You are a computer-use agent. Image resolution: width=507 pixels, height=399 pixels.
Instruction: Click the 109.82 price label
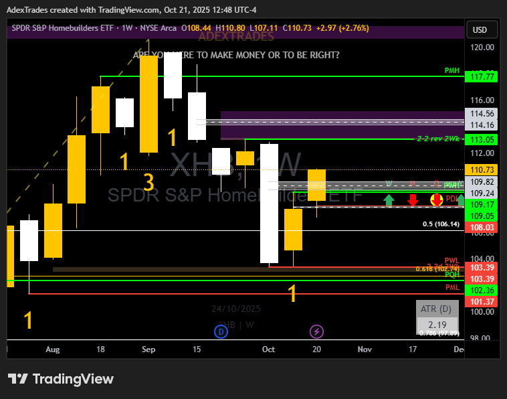(481, 182)
